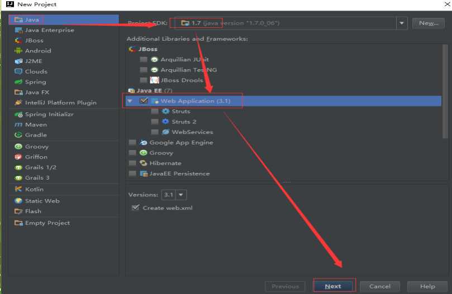The image size is (452, 294).
Task: Click the Hibernate framework icon
Action: (143, 163)
